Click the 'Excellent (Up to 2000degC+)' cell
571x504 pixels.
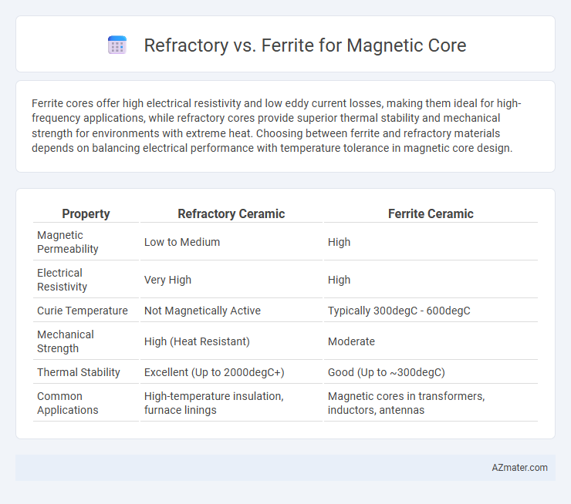click(215, 372)
